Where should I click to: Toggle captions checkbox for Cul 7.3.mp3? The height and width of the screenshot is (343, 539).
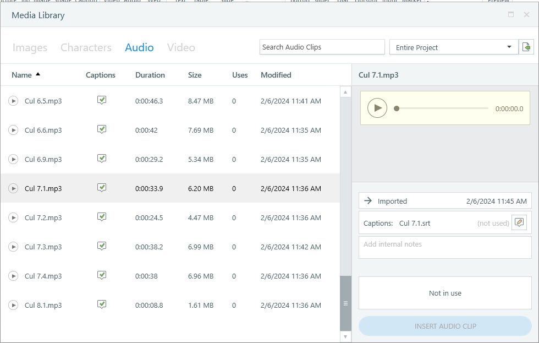point(101,246)
